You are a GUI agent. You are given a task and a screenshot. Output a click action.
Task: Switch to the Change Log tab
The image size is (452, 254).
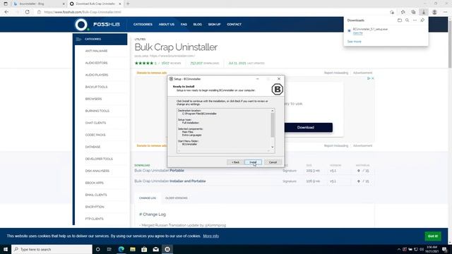coord(148,198)
